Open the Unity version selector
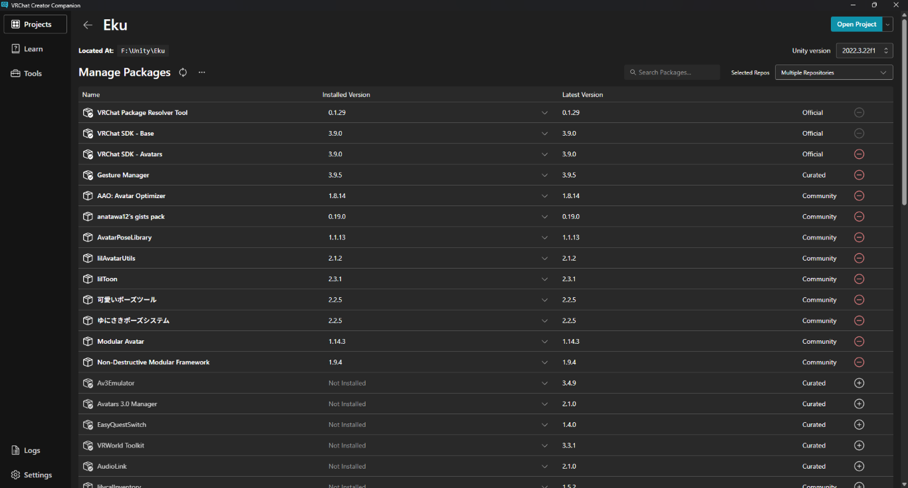The width and height of the screenshot is (908, 488). pyautogui.click(x=864, y=51)
